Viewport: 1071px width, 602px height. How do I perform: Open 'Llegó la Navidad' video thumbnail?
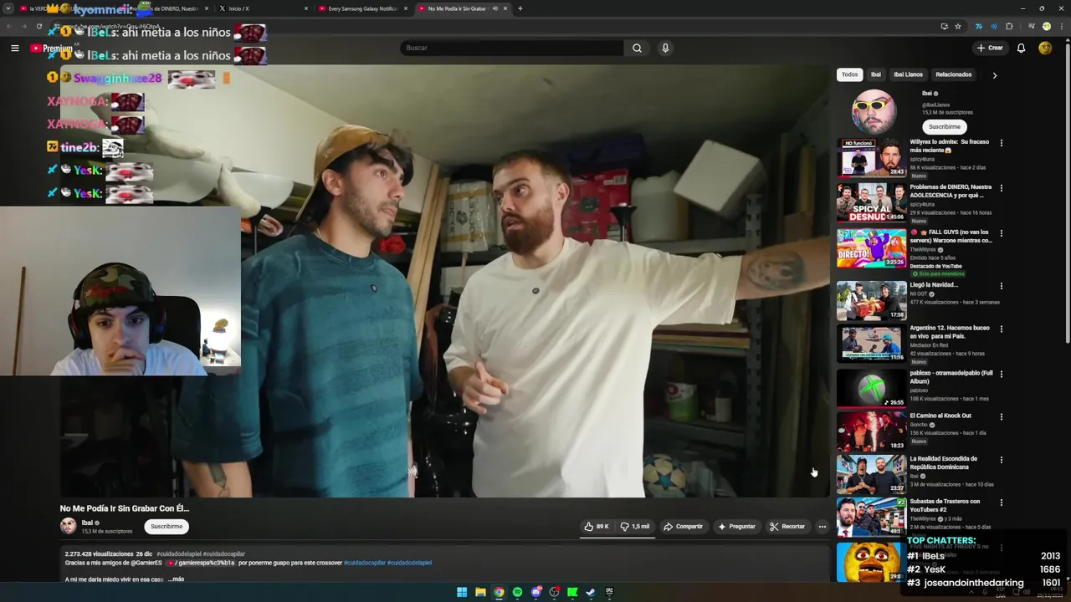pos(871,300)
